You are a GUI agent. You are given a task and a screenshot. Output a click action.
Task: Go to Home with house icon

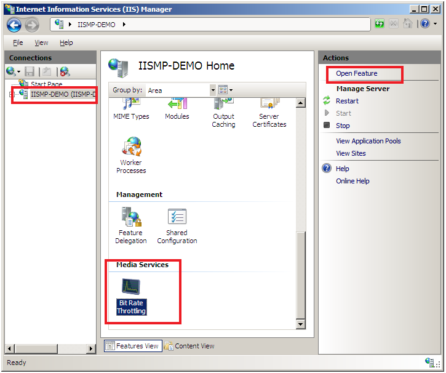[x=408, y=23]
